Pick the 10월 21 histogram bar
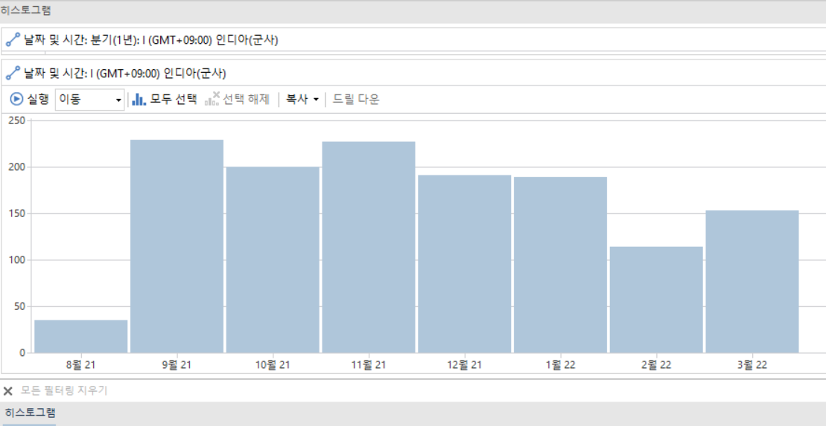 point(273,259)
